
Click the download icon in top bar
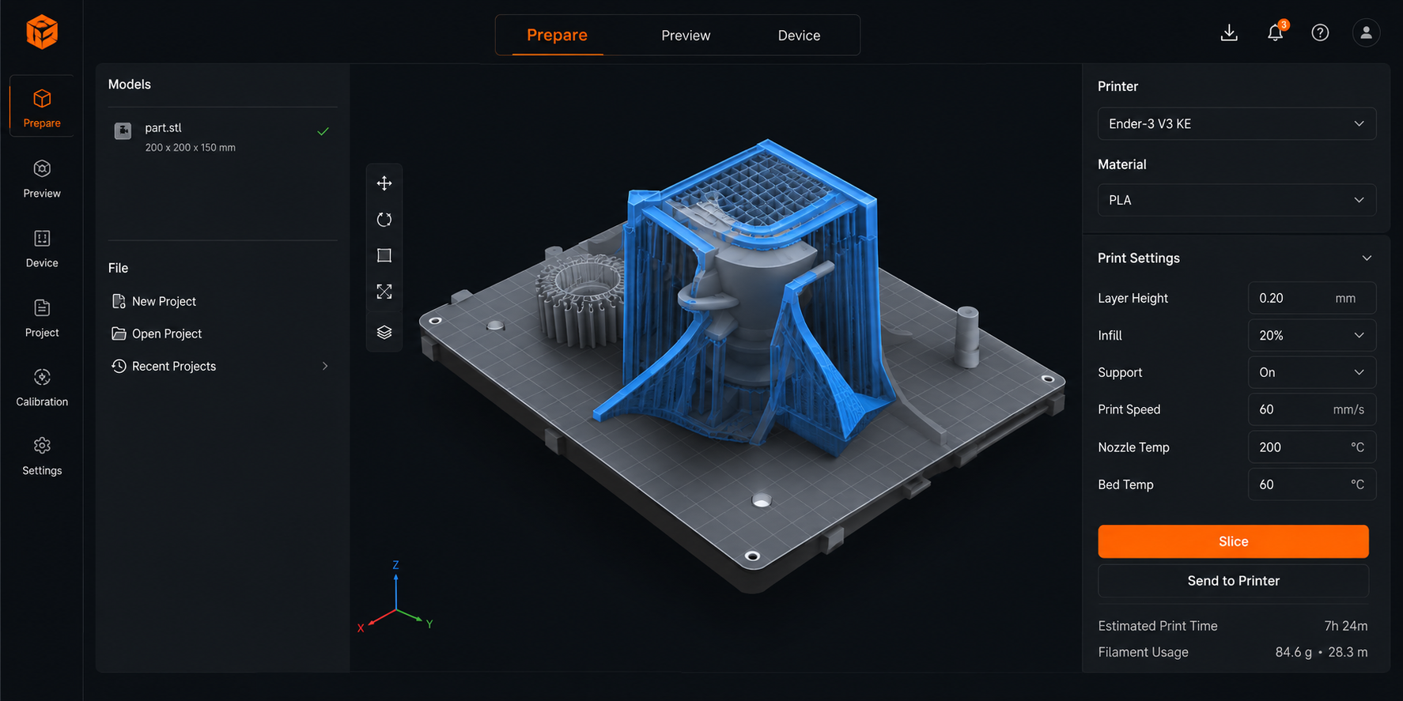1229,32
